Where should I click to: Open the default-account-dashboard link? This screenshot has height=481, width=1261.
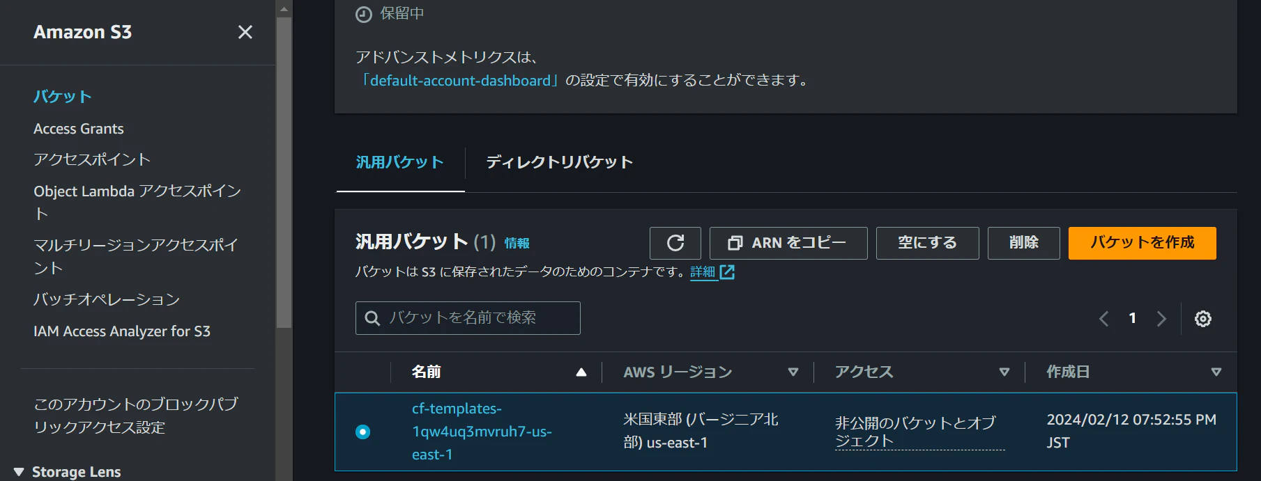pos(460,81)
